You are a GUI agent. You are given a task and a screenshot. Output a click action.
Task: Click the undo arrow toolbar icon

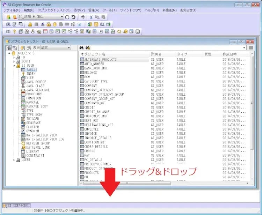pyautogui.click(x=83, y=17)
